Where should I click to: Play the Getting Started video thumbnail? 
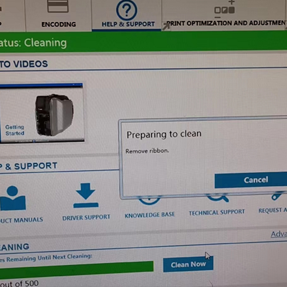[42, 113]
